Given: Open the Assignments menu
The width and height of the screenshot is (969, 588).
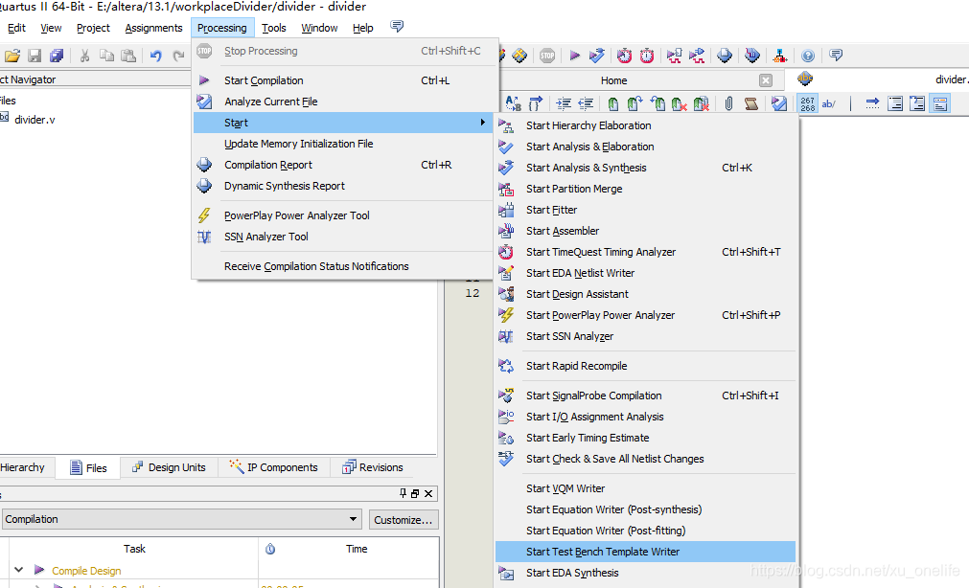Looking at the screenshot, I should (x=154, y=28).
